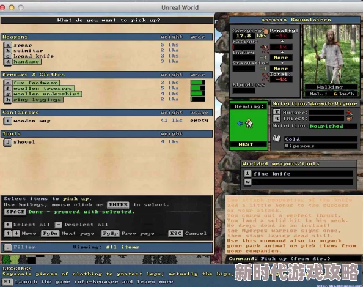Viewport: 363px width, 287px height.
Task: Click the clothing icon next to Cold
Action: coord(277,139)
